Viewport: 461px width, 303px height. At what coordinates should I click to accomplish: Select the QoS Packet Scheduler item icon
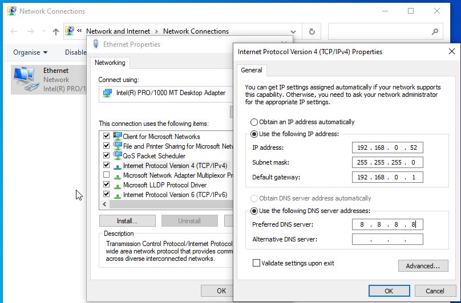click(118, 156)
